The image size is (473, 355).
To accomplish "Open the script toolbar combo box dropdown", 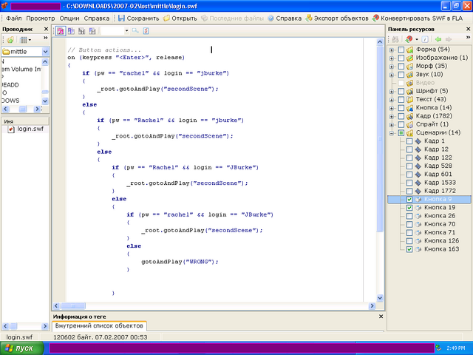I will tap(126, 31).
